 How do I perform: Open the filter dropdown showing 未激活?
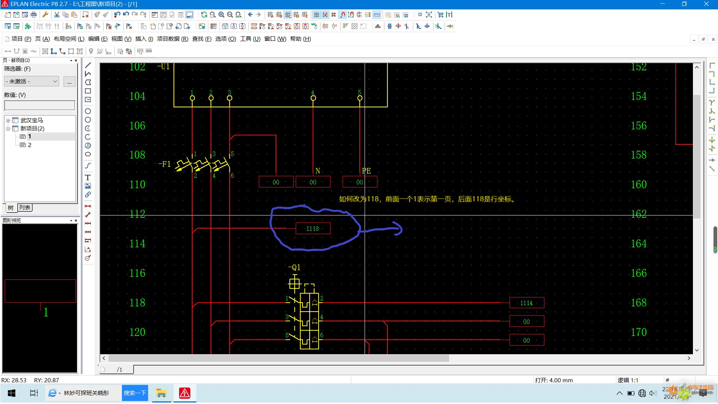(32, 81)
